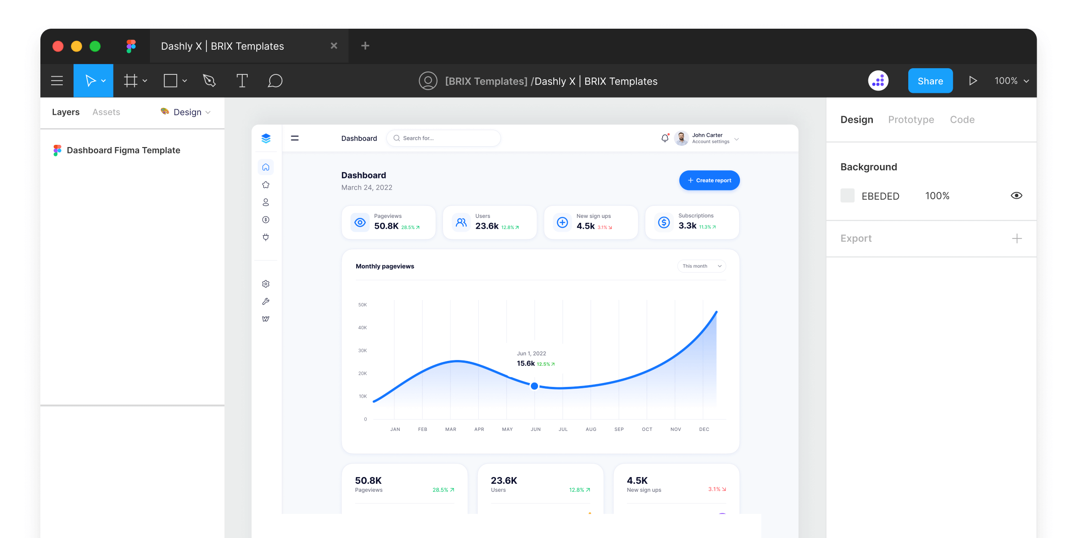Click the Share button
The image size is (1077, 538).
coord(931,81)
